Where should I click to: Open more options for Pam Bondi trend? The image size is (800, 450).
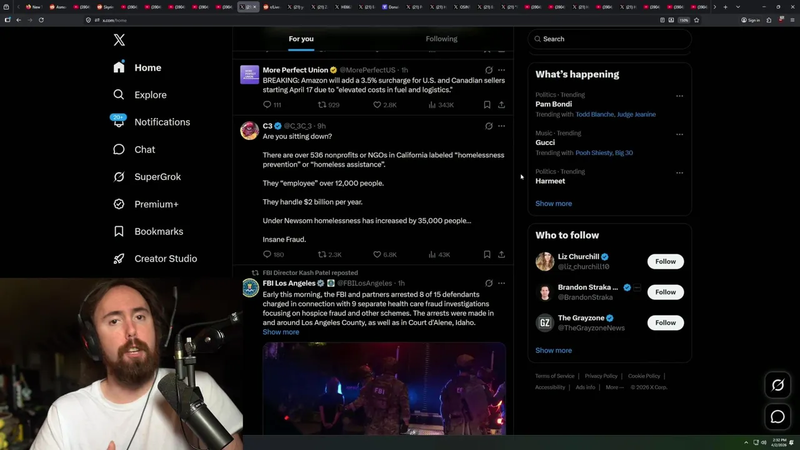point(679,96)
